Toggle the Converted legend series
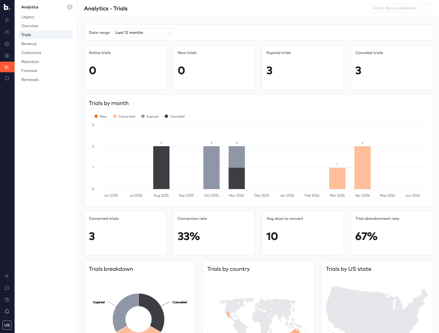The height and width of the screenshot is (333, 439). [124, 117]
